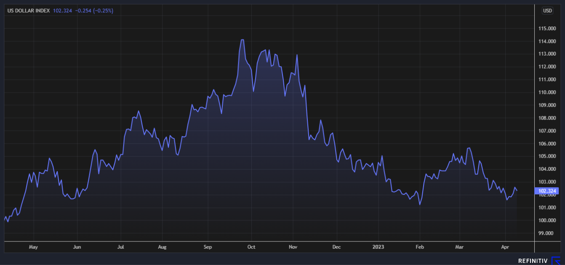565x265 pixels.
Task: Select the 103.000 price axis label
Action: click(546, 182)
